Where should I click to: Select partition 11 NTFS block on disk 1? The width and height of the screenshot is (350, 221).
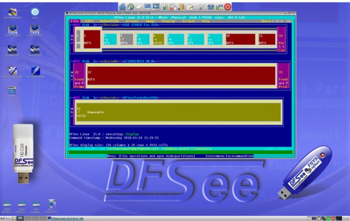[x=266, y=39]
